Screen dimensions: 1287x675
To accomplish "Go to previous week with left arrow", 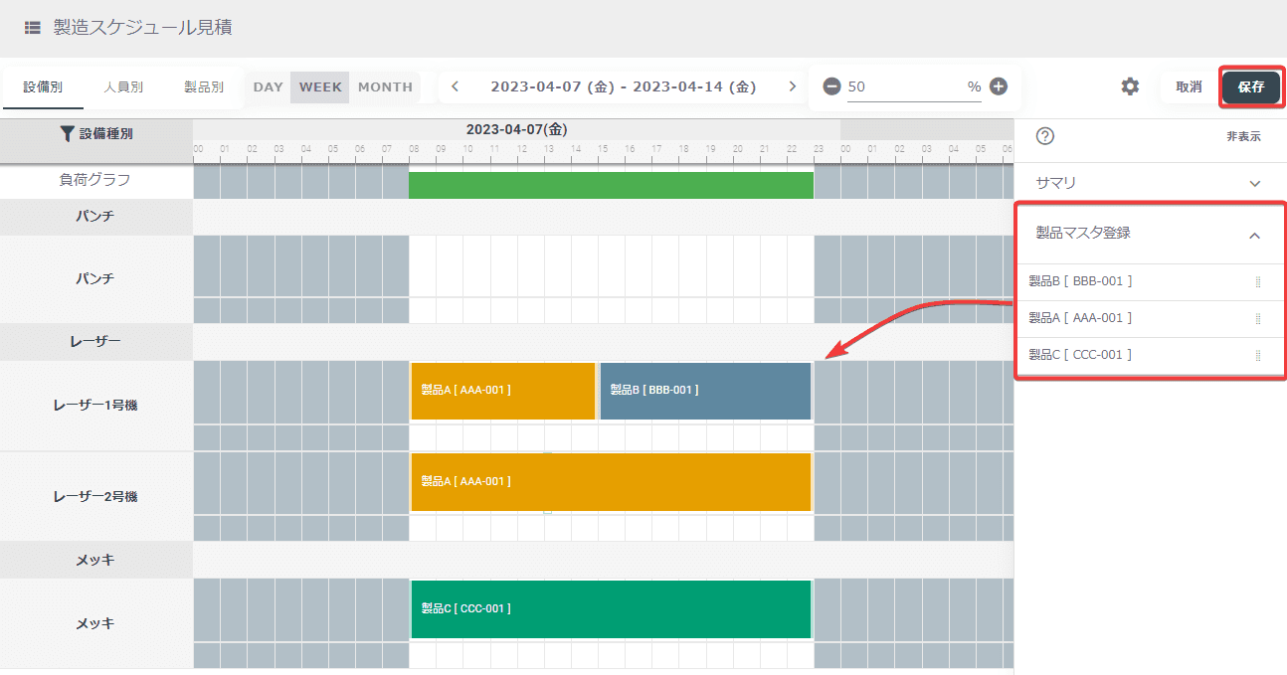I will tap(455, 86).
